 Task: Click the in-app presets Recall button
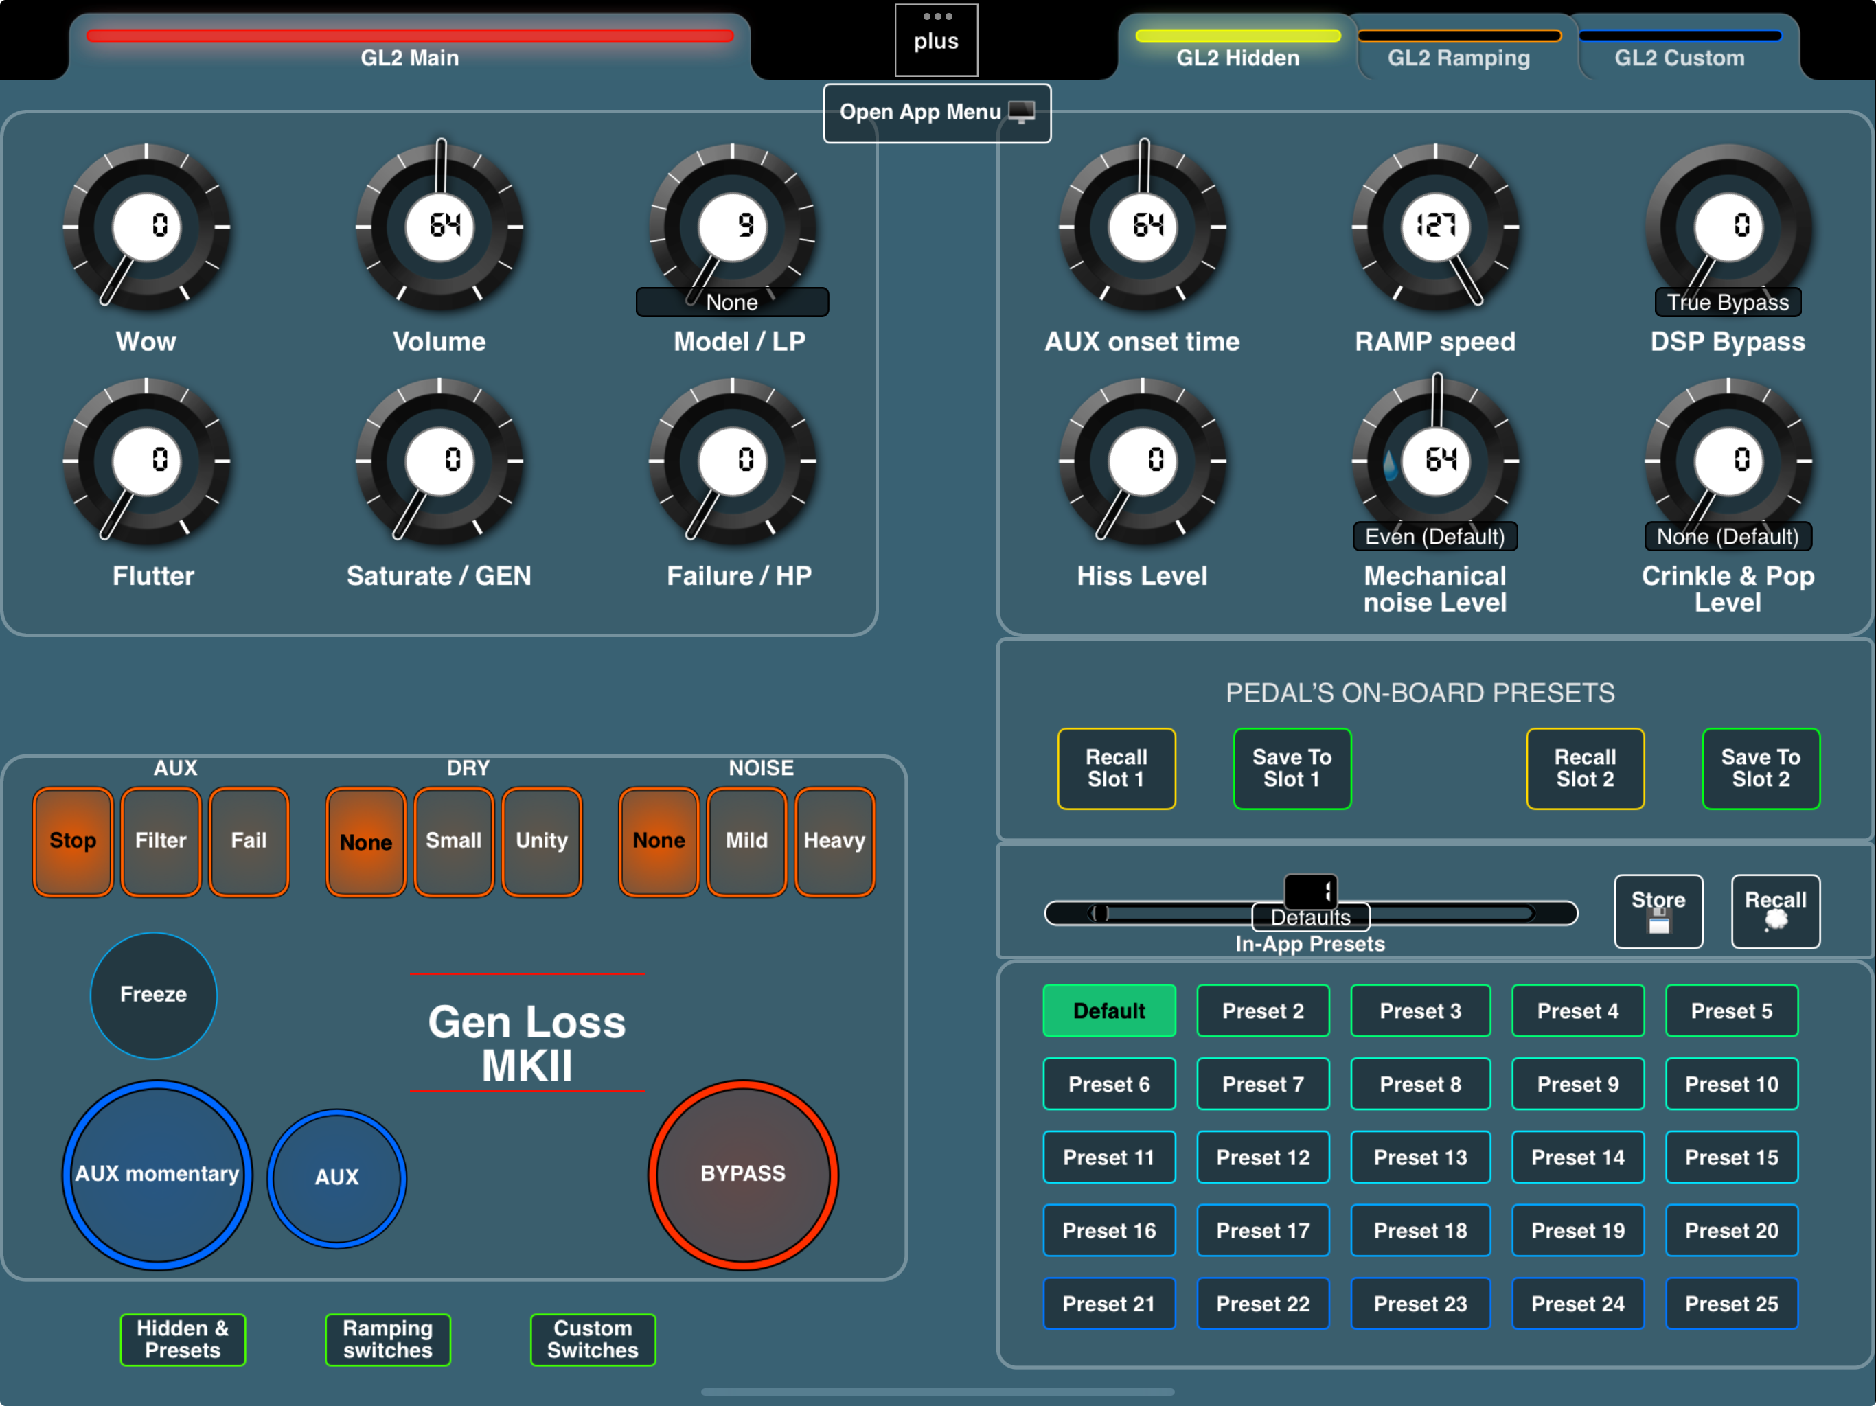tap(1775, 911)
